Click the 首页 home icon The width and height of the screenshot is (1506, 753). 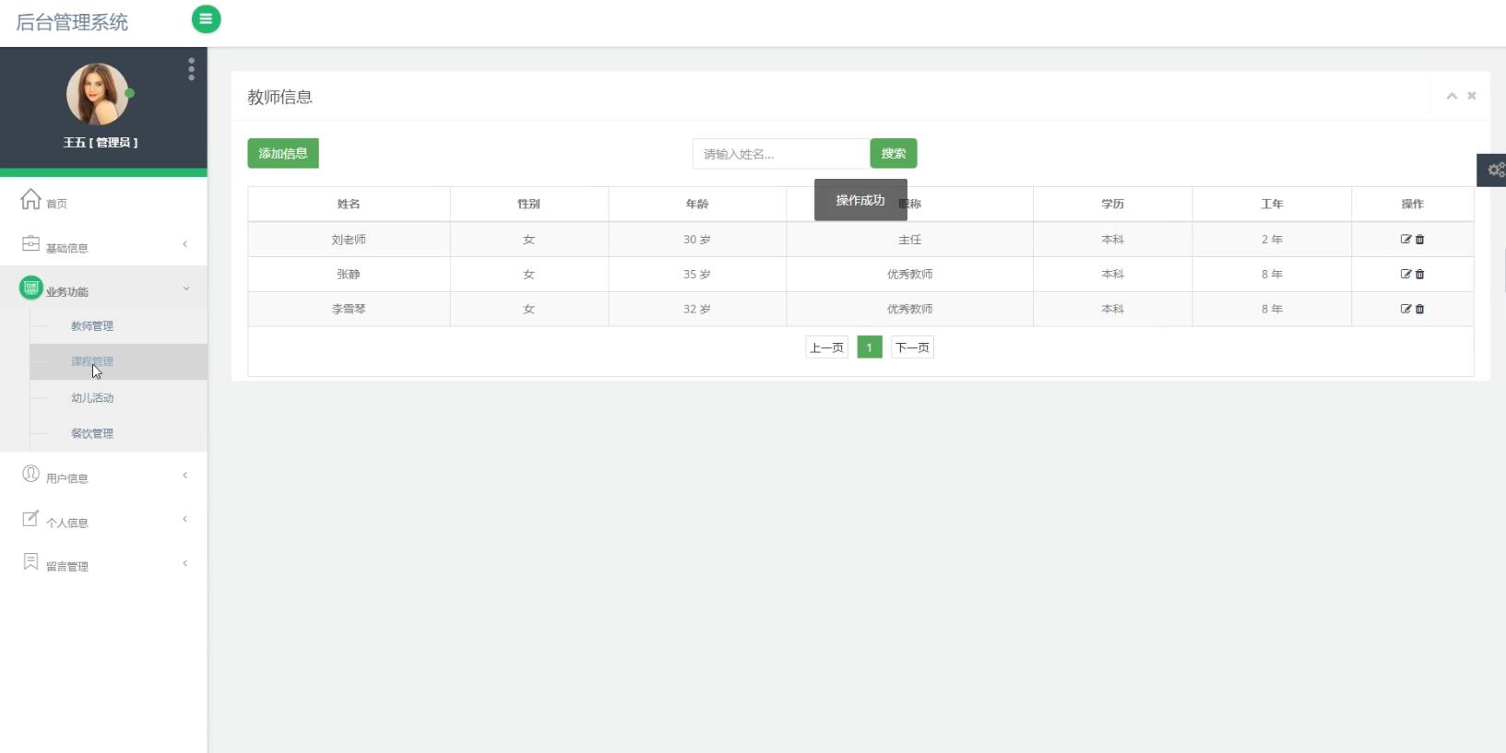(30, 199)
